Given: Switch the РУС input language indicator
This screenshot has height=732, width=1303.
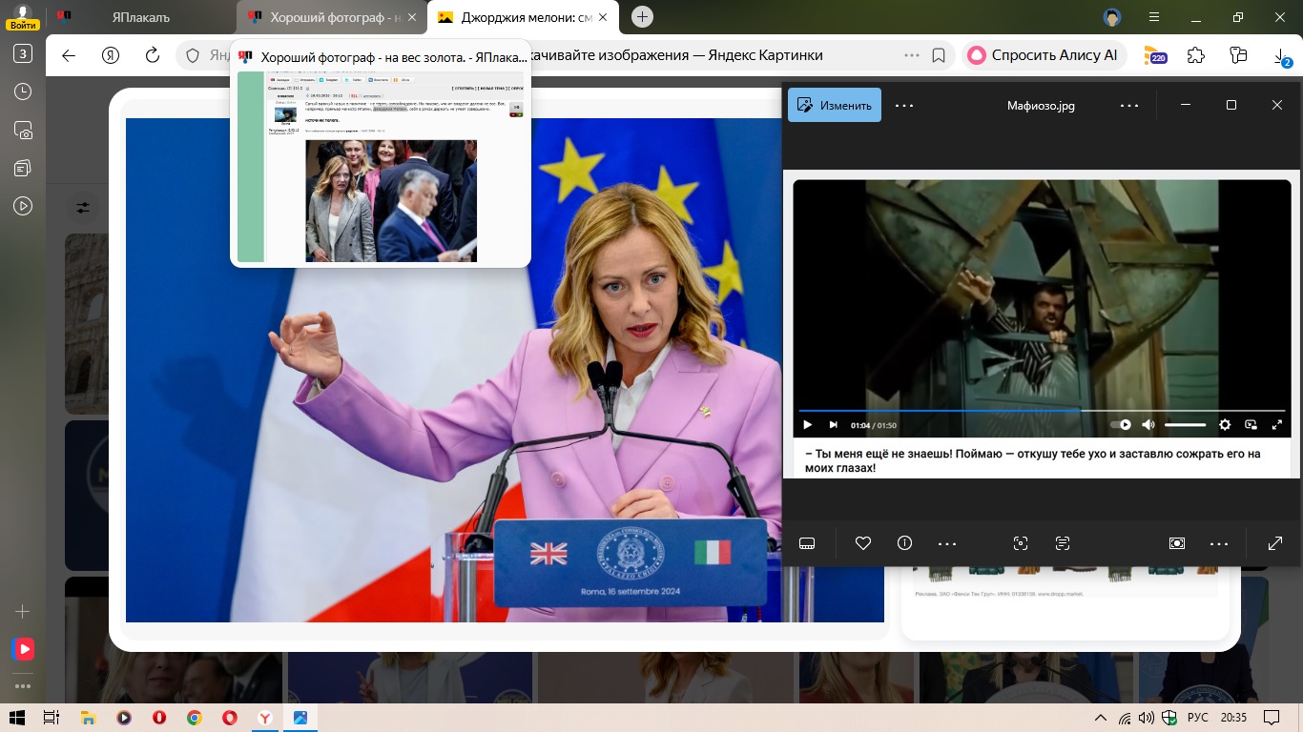Looking at the screenshot, I should click(1198, 718).
